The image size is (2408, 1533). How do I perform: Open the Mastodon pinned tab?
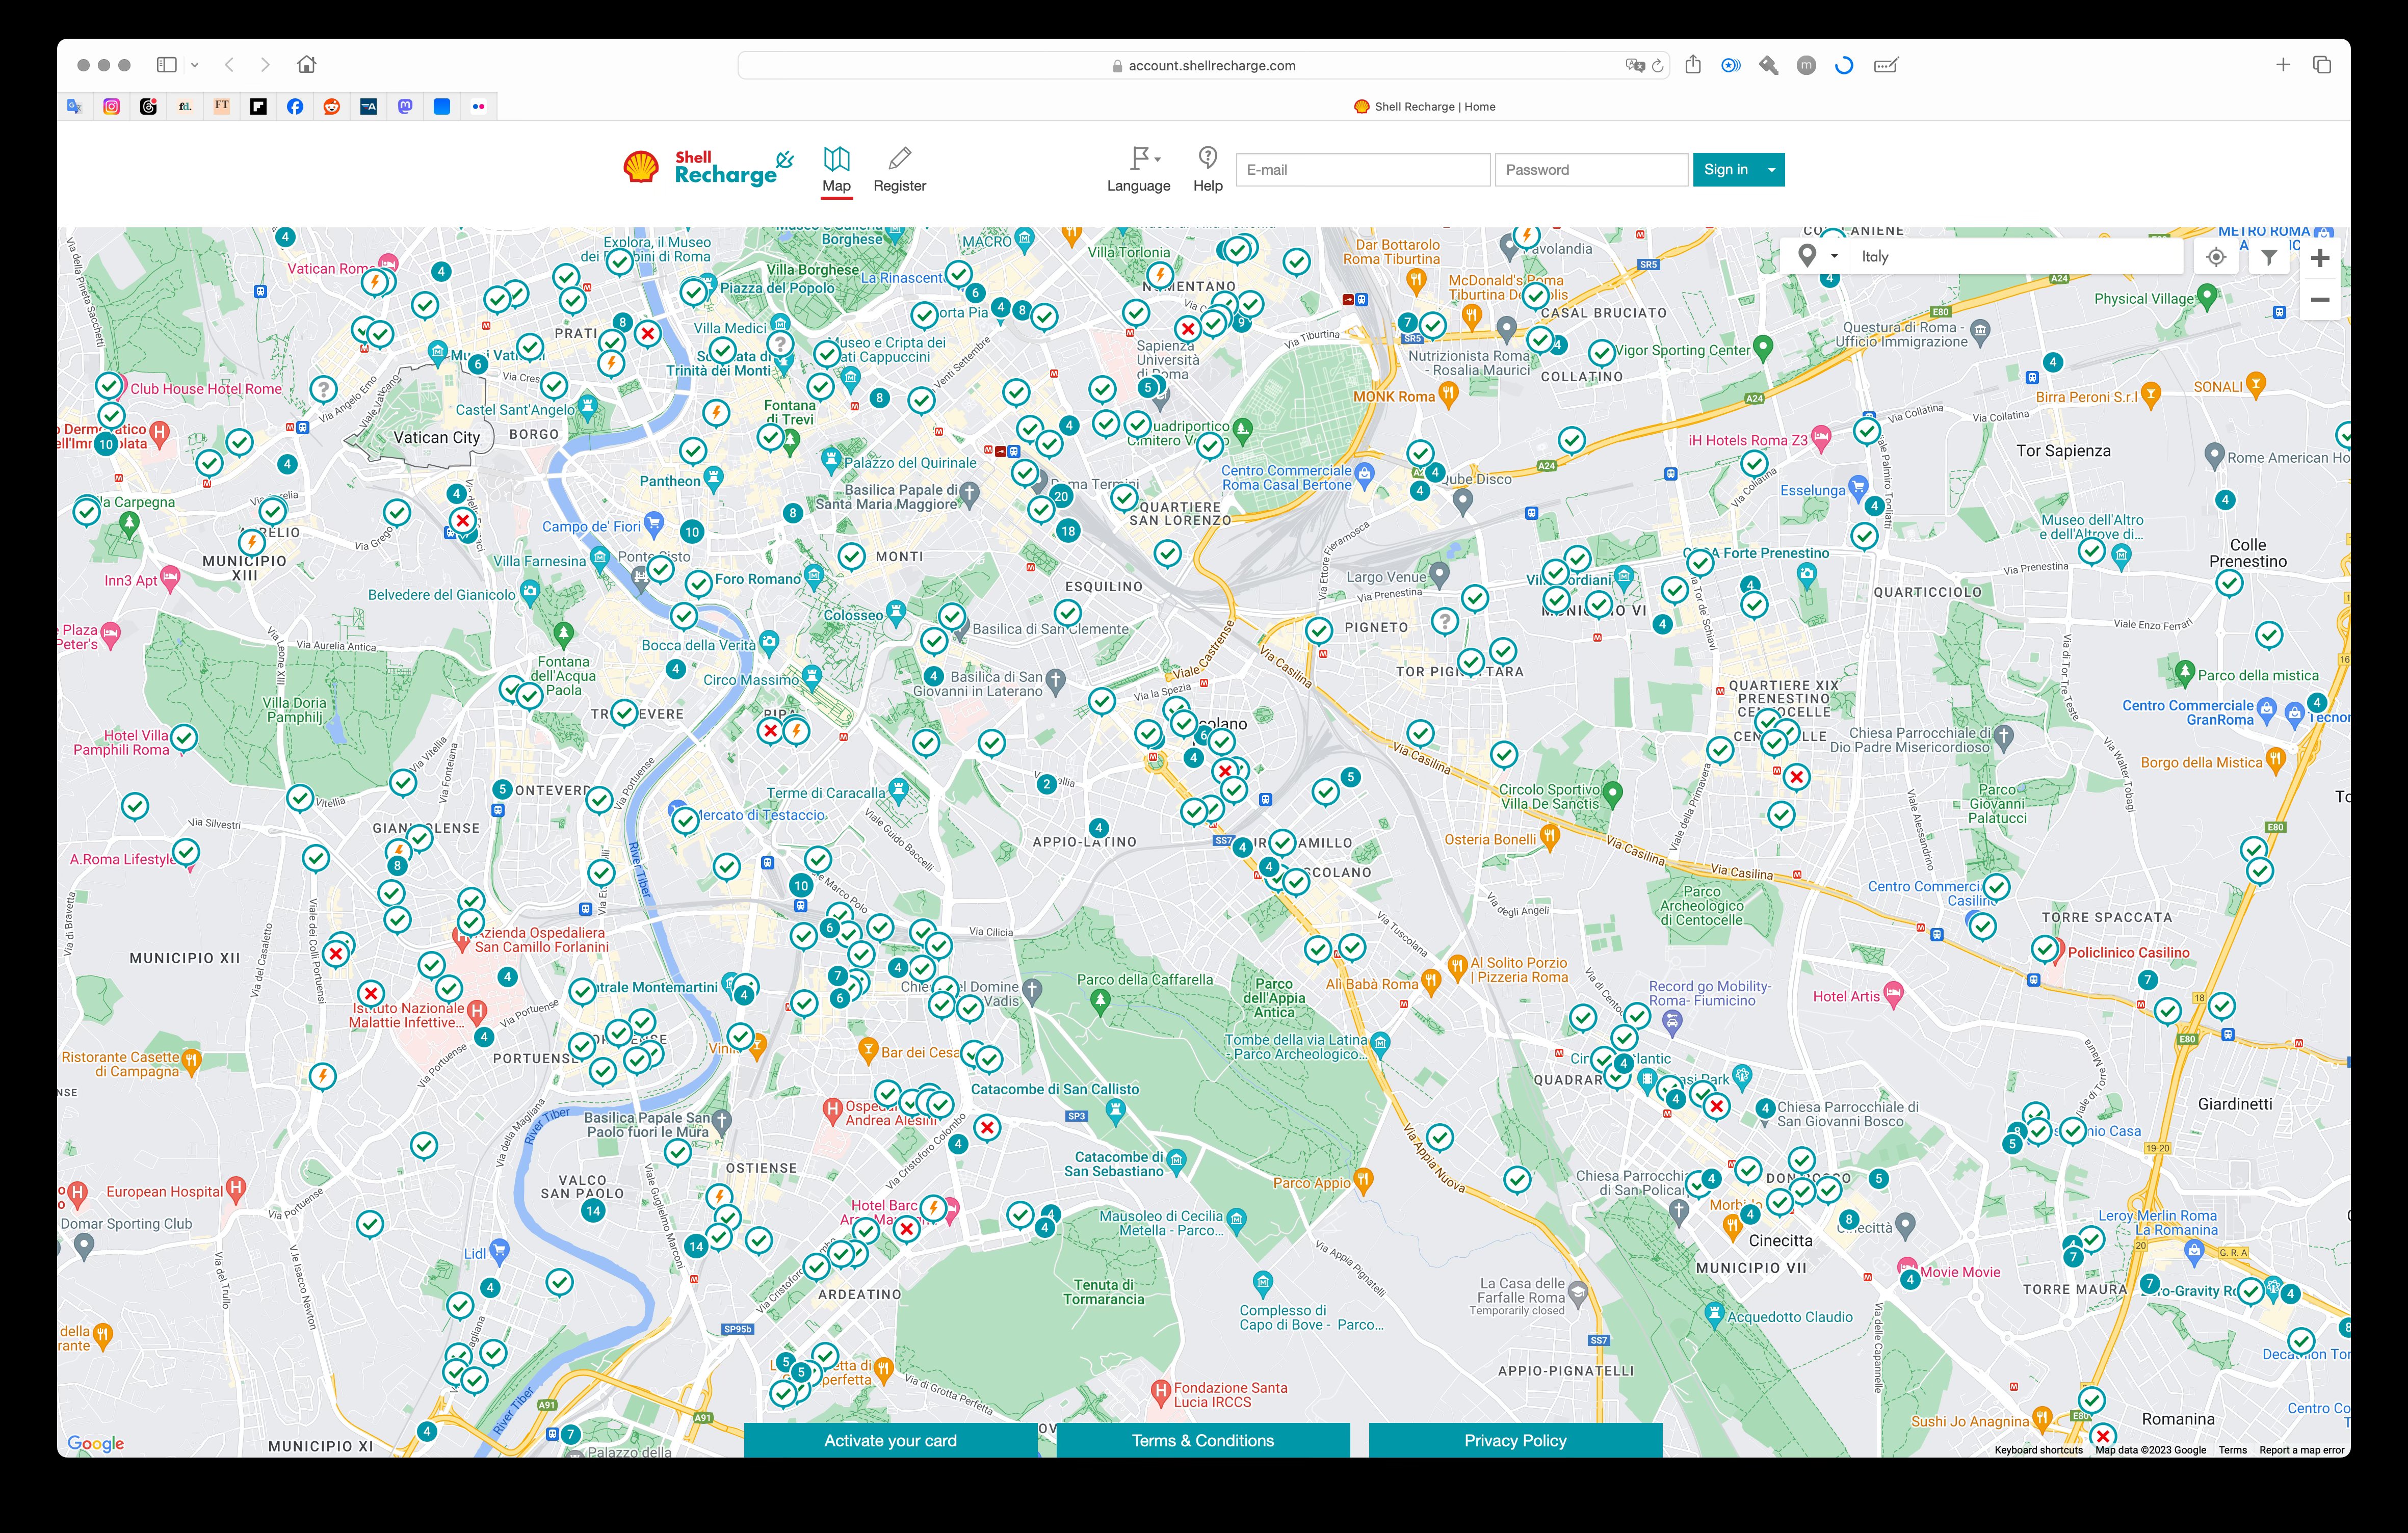405,106
